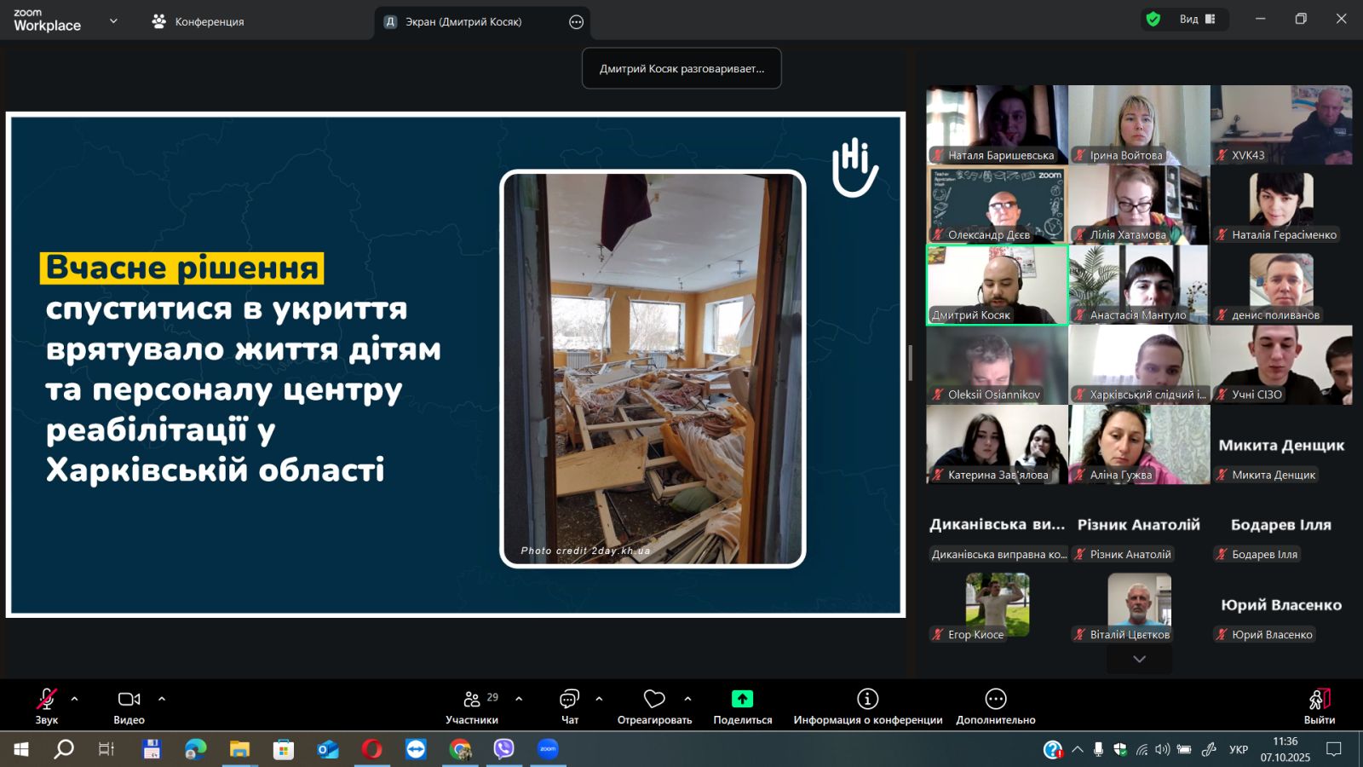Select the Экран (Дмитрий Косяк) tab
Screen dimensions: 1363x767
point(464,22)
